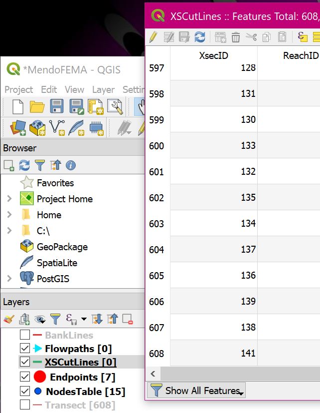The image size is (320, 413).
Task: Open manage map themes eye dropdown
Action: [40, 320]
